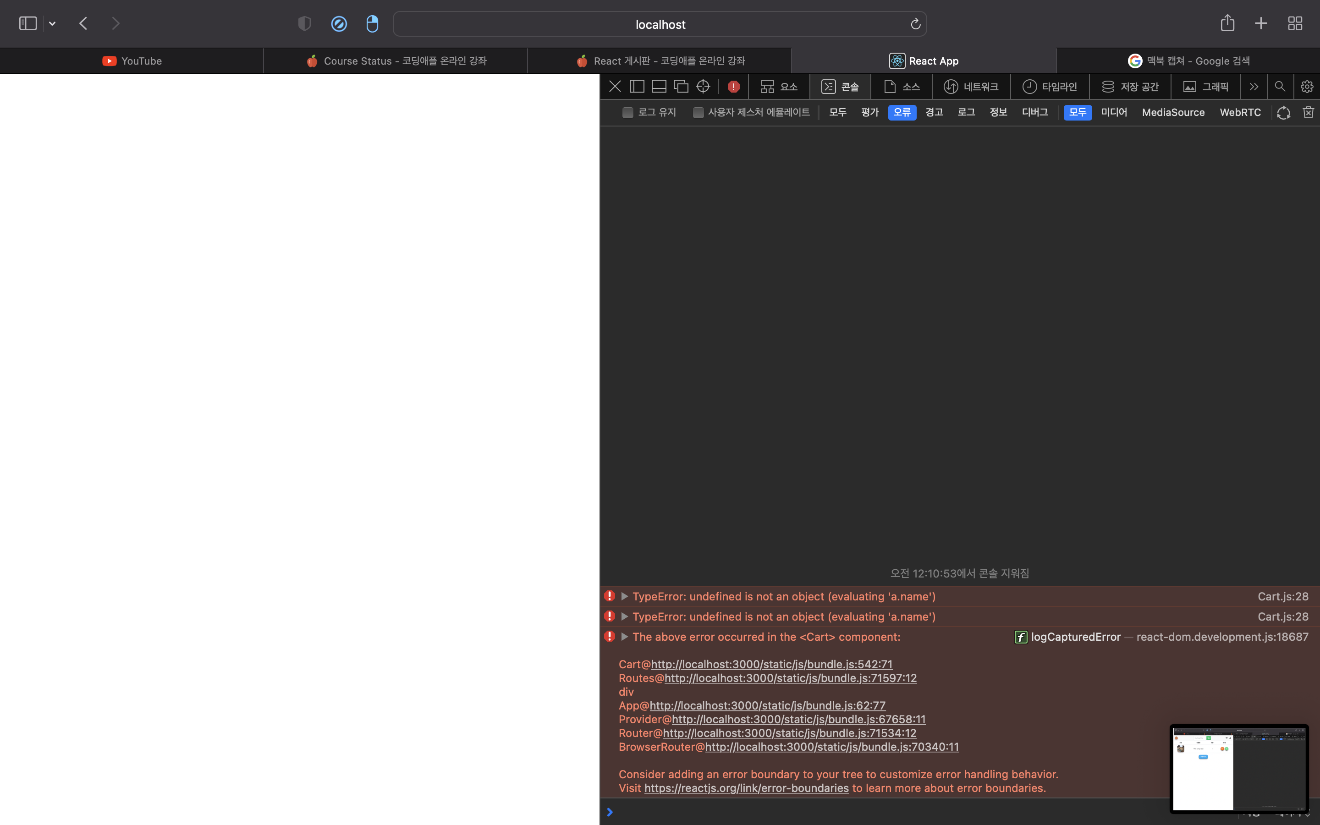1320x825 pixels.
Task: Toggle the 평가 filter
Action: point(870,112)
